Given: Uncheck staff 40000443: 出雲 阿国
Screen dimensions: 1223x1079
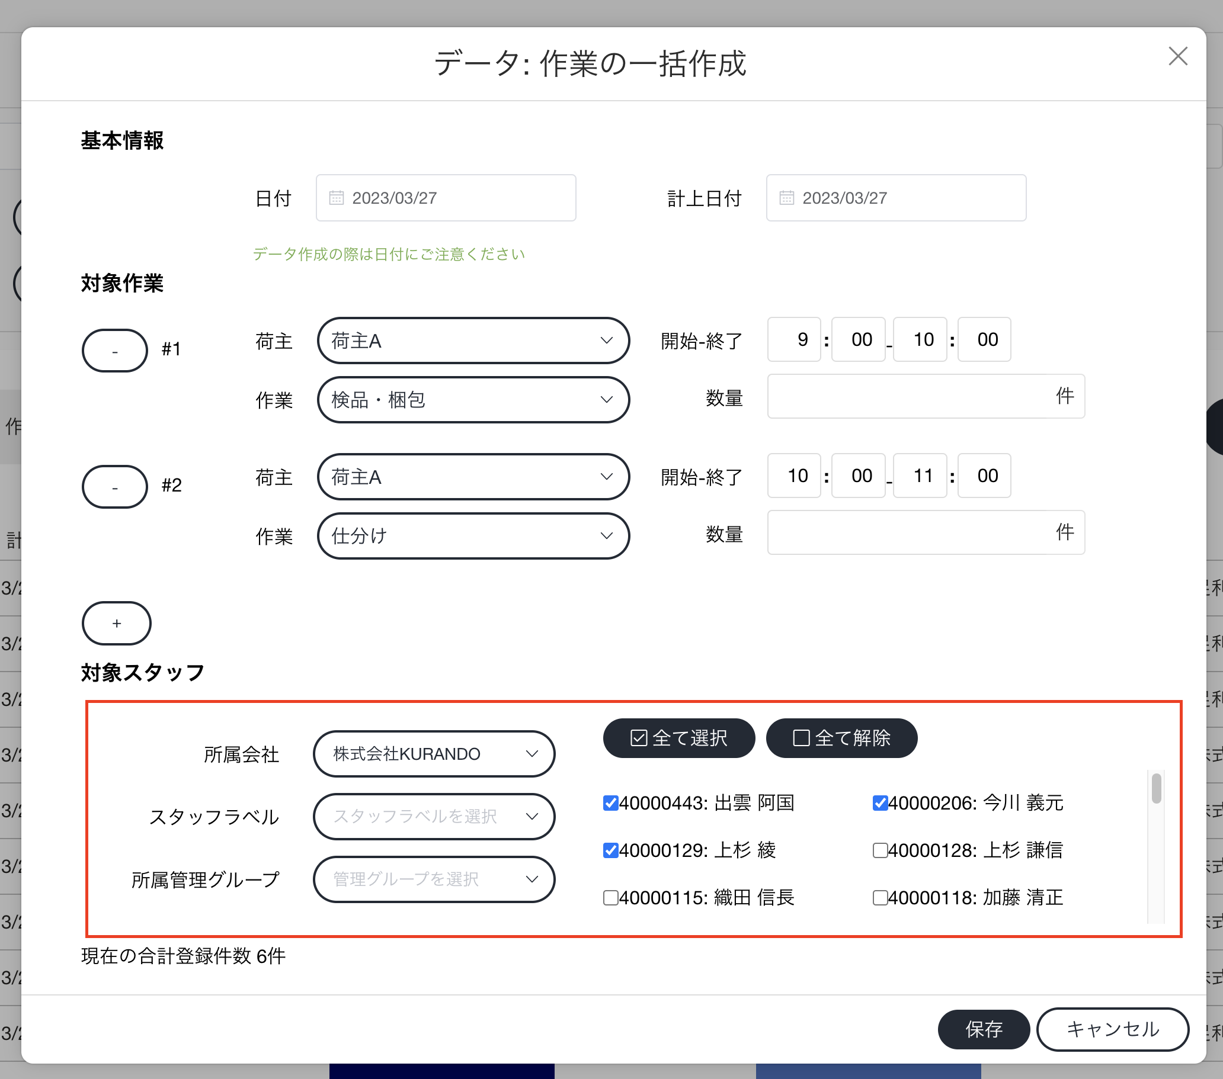Looking at the screenshot, I should click(x=610, y=802).
